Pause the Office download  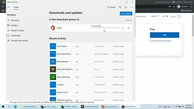point(122,28)
